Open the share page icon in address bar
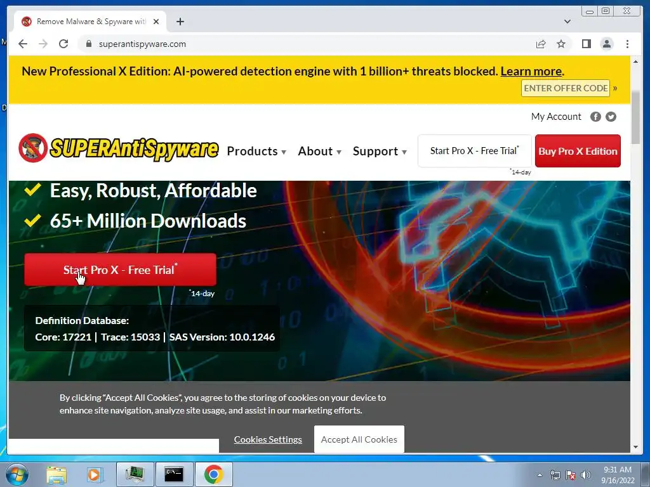The width and height of the screenshot is (650, 487). tap(541, 44)
